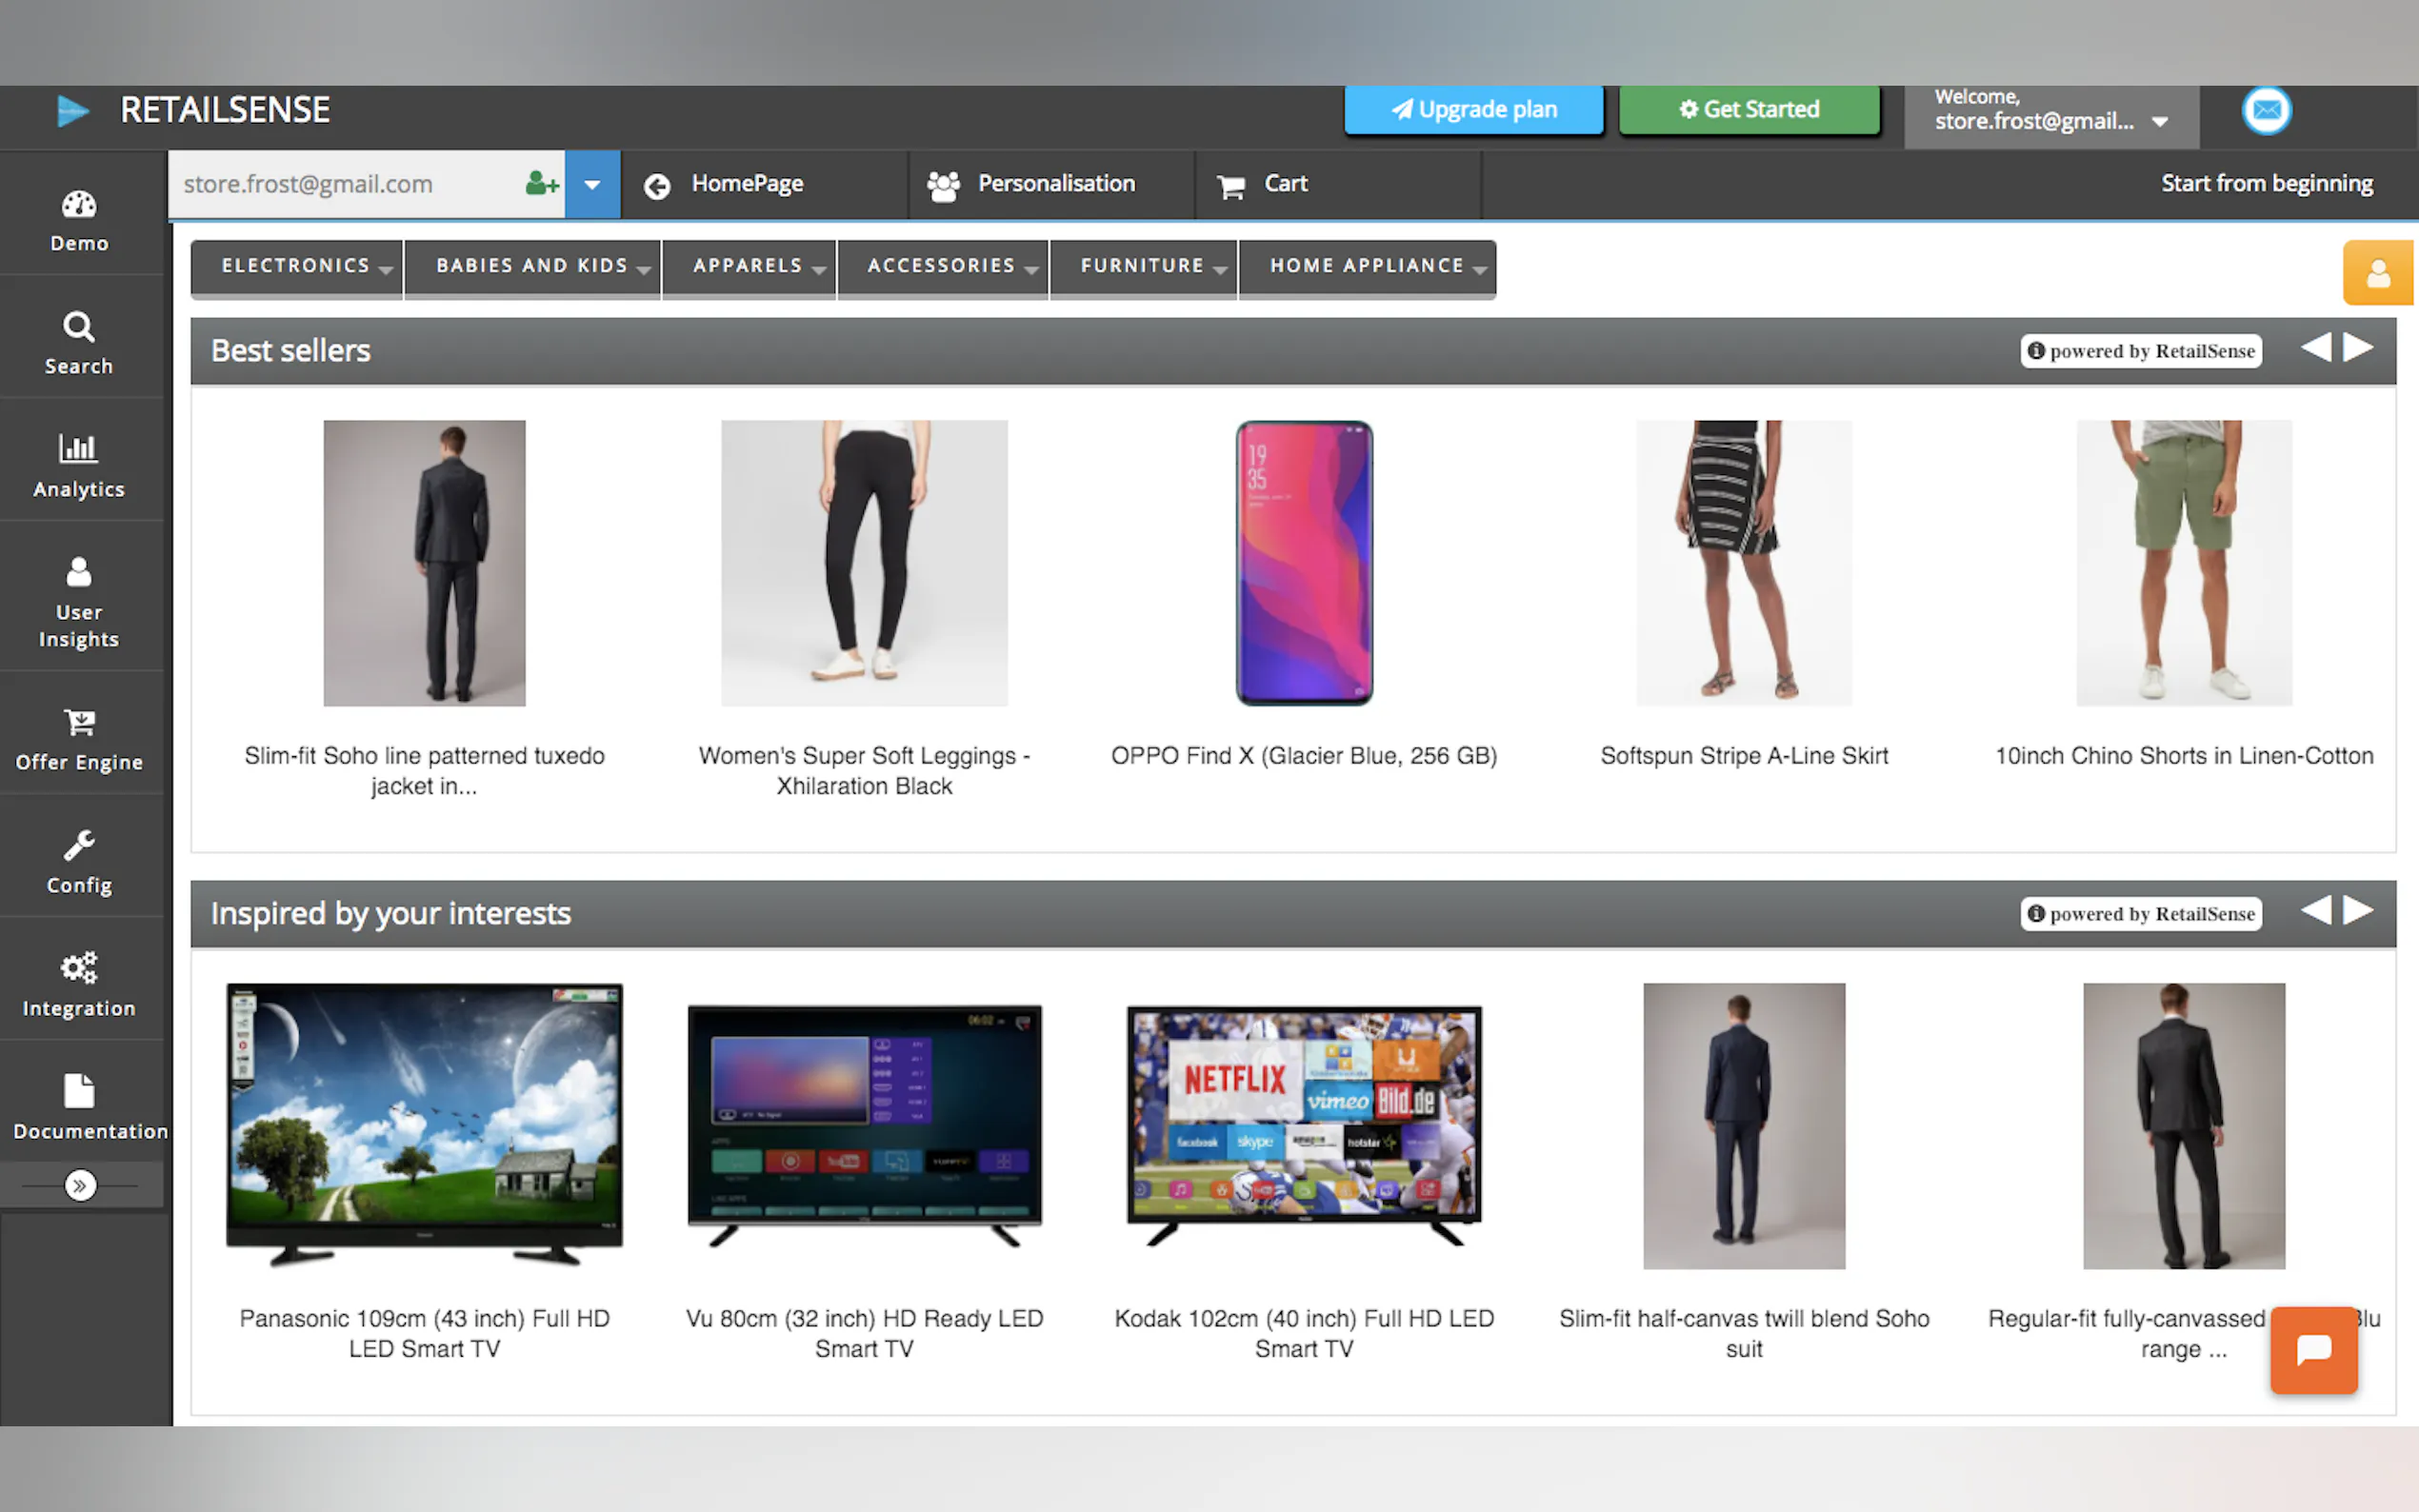The image size is (2419, 1512).
Task: Open Vu 80cm HD Ready TV image
Action: click(864, 1126)
